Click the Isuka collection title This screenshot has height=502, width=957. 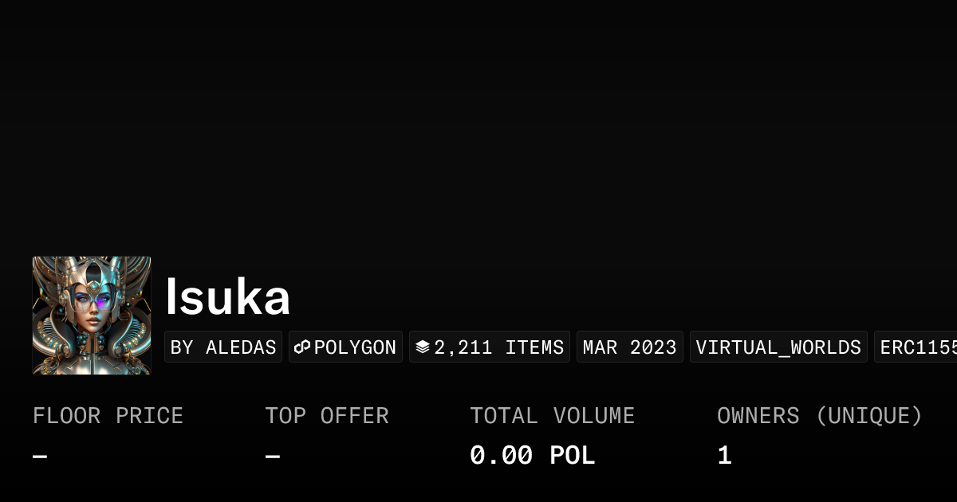click(228, 296)
